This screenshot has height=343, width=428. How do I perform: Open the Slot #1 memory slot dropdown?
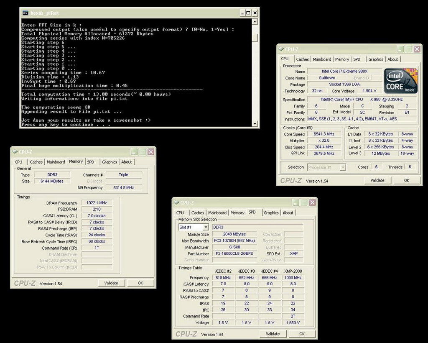coord(194,227)
